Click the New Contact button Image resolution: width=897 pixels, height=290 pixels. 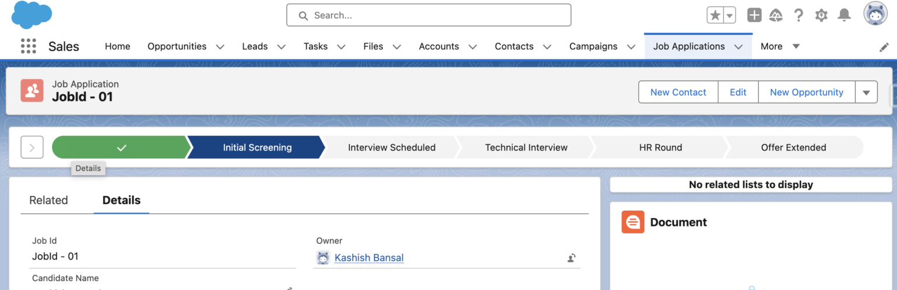(x=677, y=92)
